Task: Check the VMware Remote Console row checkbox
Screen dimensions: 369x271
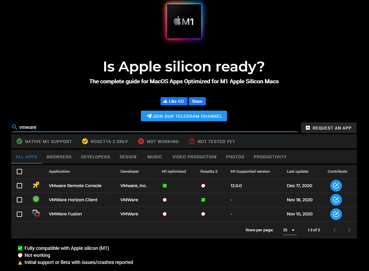Action: (19, 186)
